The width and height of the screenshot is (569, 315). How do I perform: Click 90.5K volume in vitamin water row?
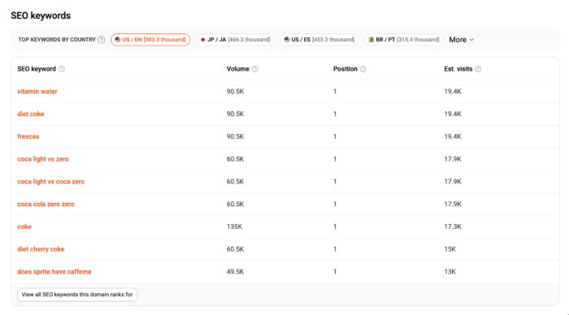[235, 92]
